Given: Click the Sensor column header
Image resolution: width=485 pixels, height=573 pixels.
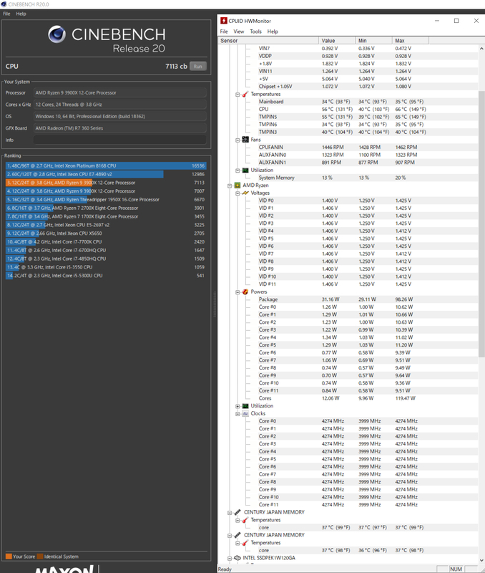Looking at the screenshot, I should (x=268, y=41).
